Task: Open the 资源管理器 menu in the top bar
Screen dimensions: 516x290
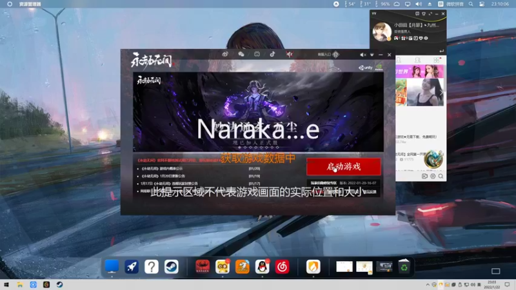Action: pyautogui.click(x=30, y=4)
